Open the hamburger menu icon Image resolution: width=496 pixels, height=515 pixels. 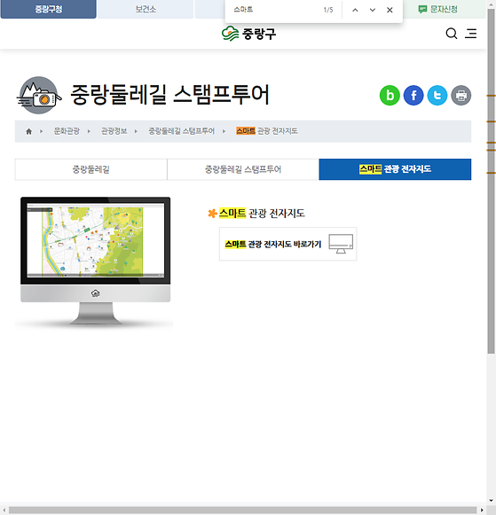[470, 34]
